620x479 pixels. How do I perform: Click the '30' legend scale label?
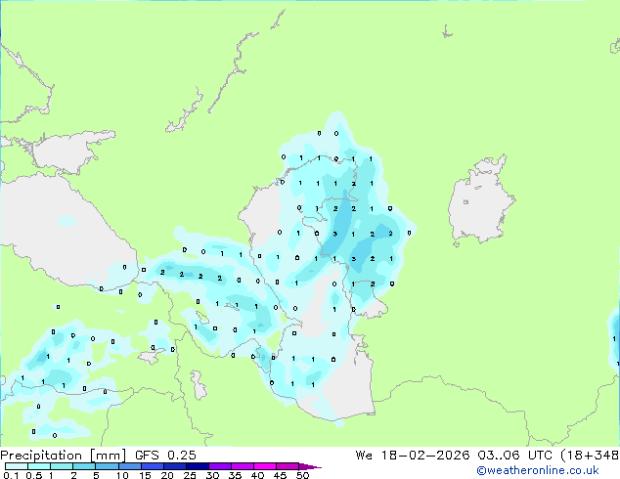(x=212, y=475)
